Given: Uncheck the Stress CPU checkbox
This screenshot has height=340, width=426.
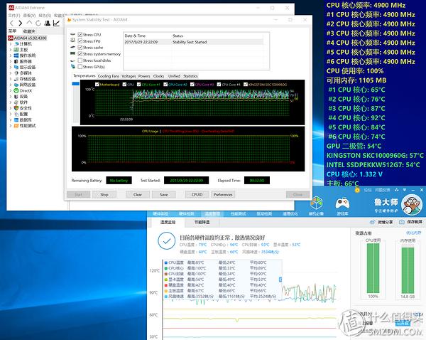Looking at the screenshot, I should [x=80, y=35].
